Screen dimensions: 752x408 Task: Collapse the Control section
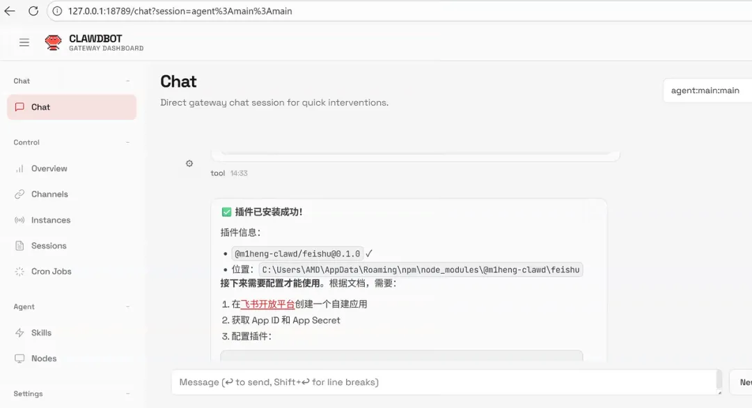[127, 142]
